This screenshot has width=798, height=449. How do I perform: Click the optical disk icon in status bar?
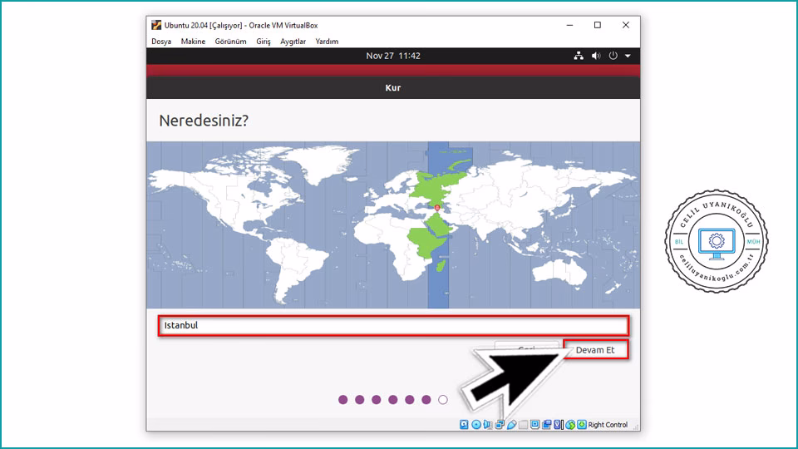coord(476,425)
